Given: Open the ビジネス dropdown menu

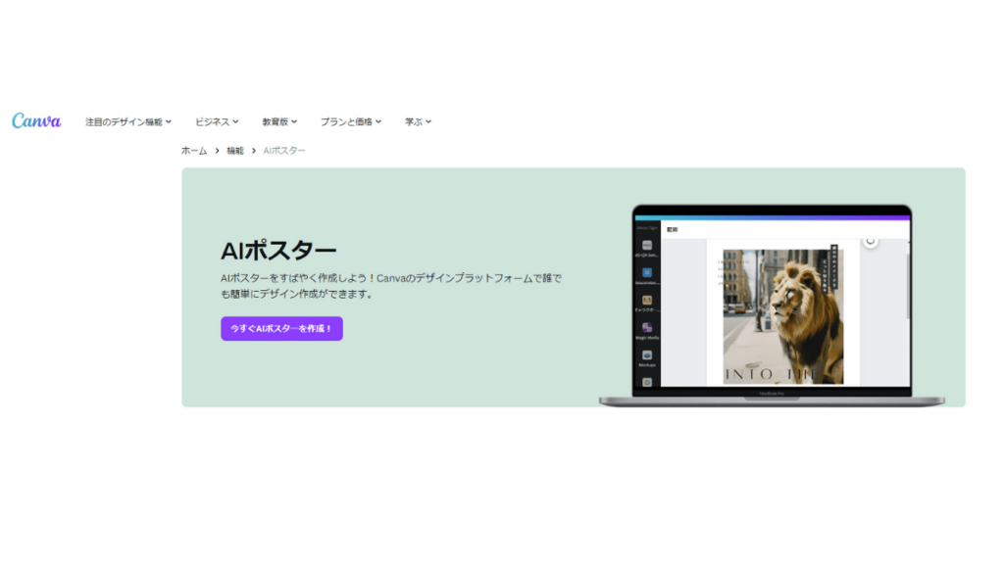Looking at the screenshot, I should tap(217, 122).
